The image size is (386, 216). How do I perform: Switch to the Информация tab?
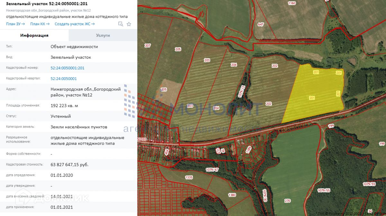tap(34, 35)
